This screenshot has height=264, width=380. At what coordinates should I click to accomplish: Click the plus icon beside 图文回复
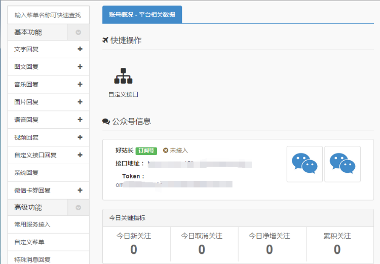click(x=80, y=67)
